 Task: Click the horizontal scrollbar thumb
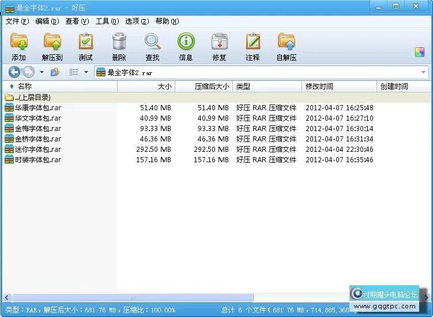coord(132,297)
